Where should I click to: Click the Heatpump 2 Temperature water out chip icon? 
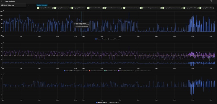162,8
